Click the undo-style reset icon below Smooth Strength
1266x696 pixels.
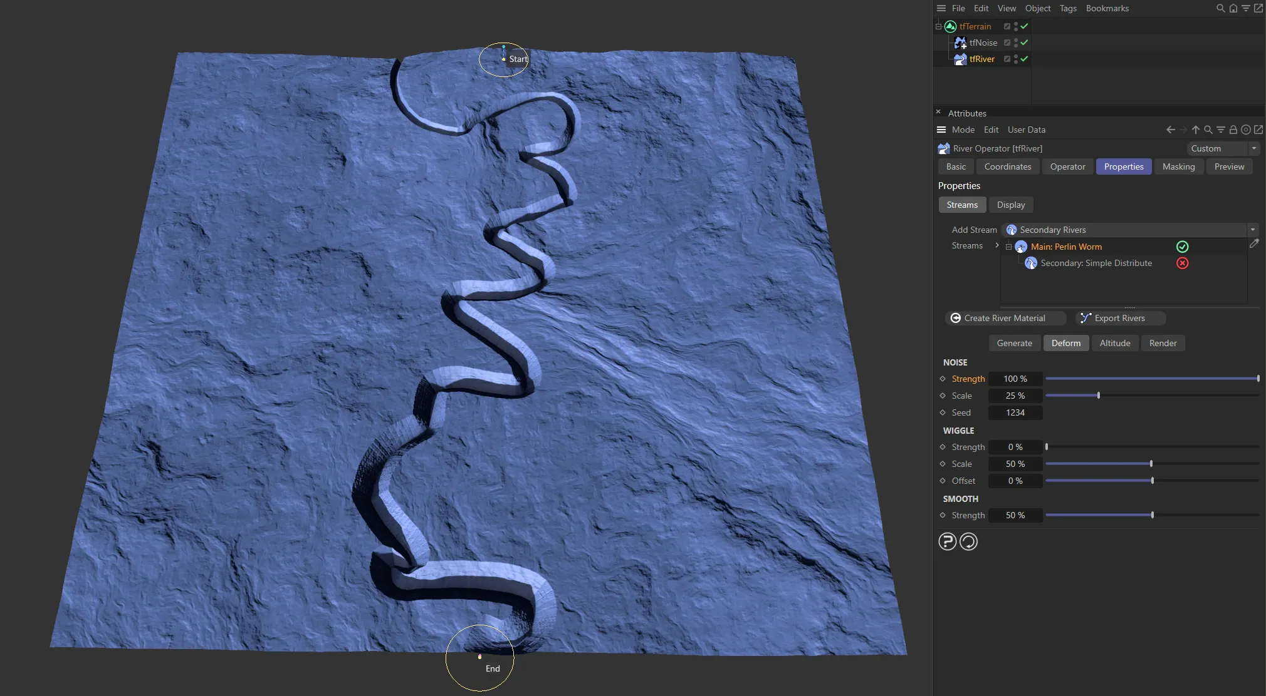969,541
